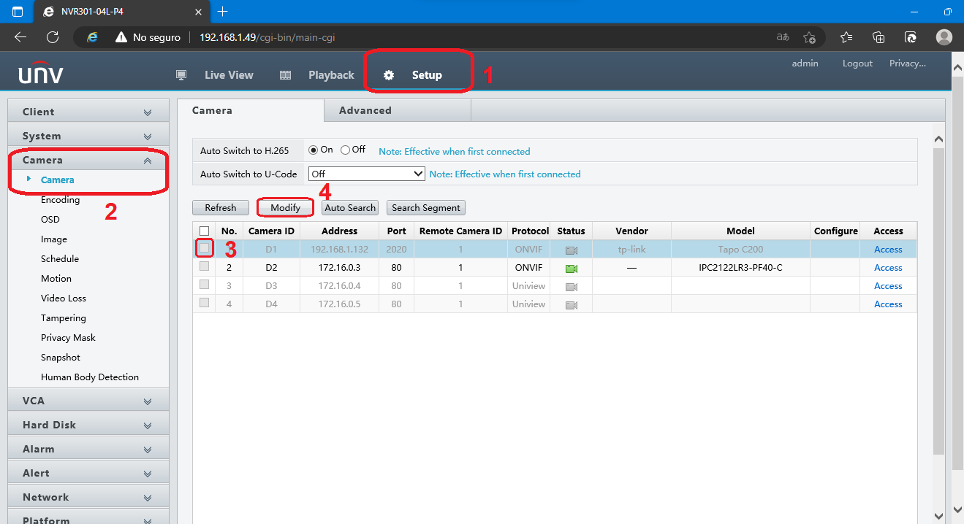Switch to the Advanced tab

pyautogui.click(x=365, y=111)
